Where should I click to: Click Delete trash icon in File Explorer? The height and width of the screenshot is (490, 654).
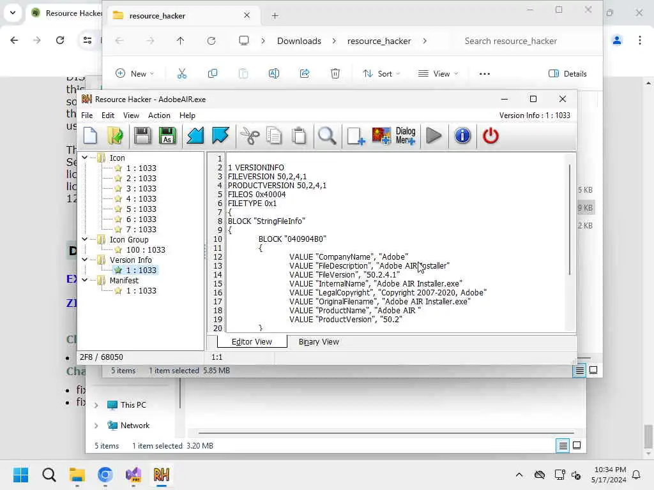(x=335, y=74)
